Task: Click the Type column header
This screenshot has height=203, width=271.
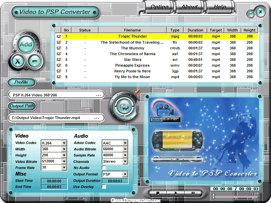Action: pyautogui.click(x=175, y=30)
